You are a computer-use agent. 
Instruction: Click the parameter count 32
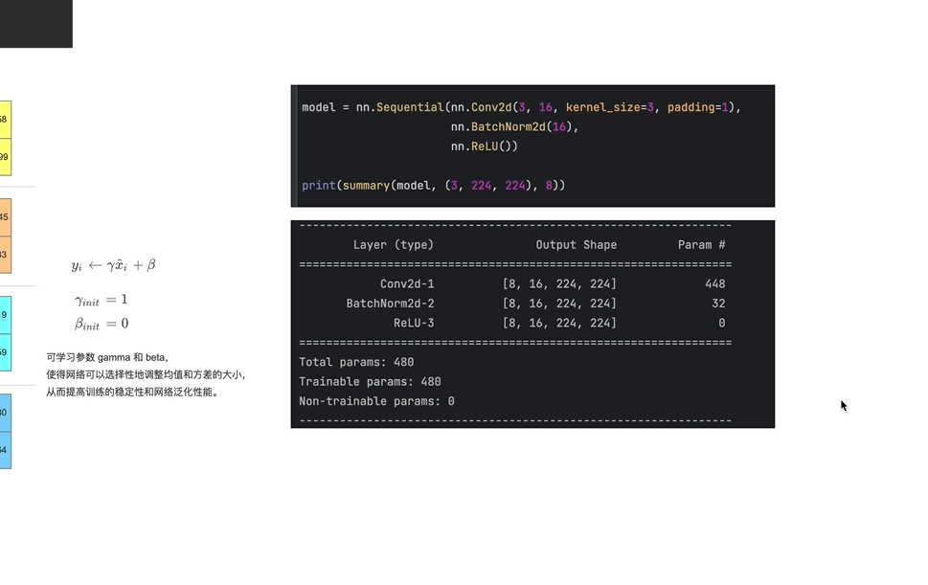[x=718, y=304]
